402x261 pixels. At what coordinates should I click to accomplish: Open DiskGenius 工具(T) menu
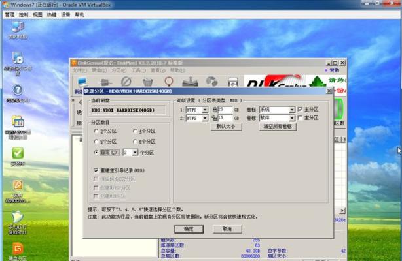138,70
